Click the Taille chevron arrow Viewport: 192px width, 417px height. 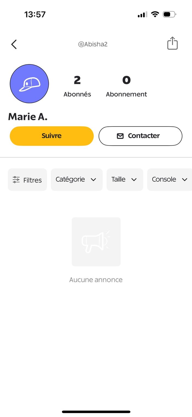click(134, 180)
